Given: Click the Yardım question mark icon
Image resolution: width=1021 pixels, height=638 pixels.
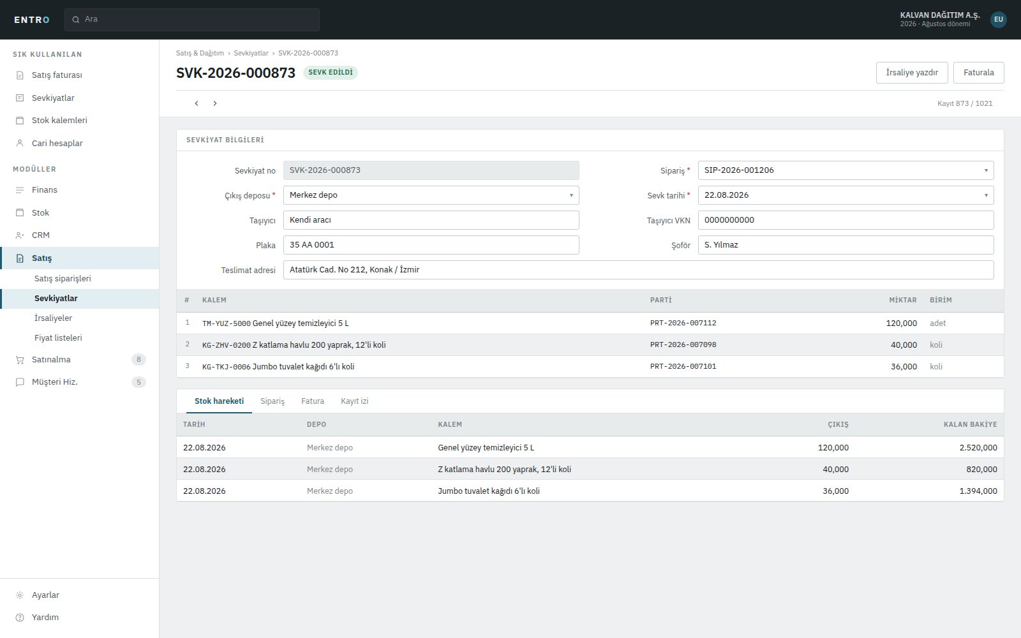Looking at the screenshot, I should tap(20, 618).
